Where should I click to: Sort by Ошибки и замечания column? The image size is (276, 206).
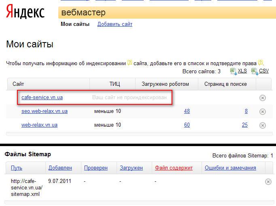point(230,168)
